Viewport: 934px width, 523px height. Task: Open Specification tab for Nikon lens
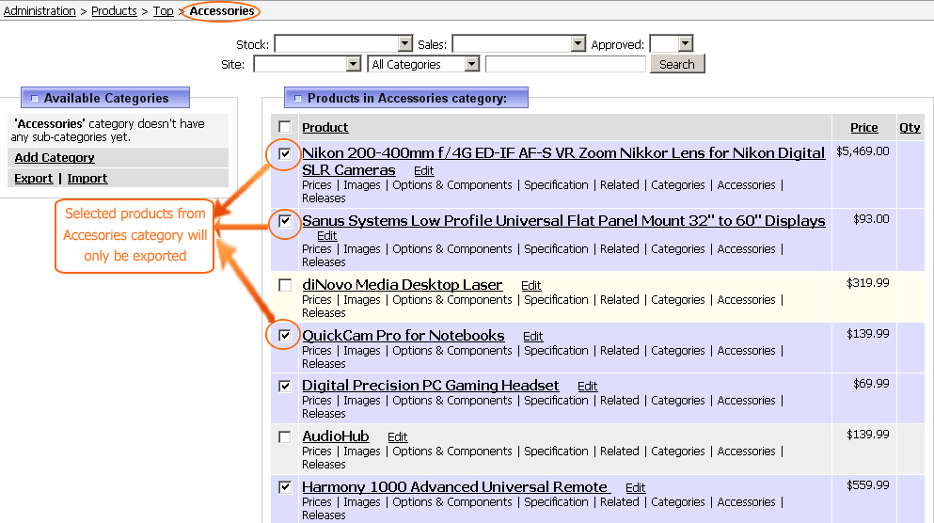pos(556,185)
